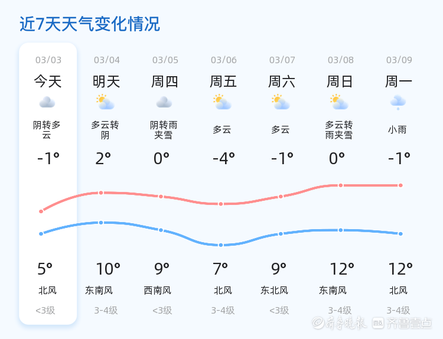Click the 东南风 wind label under 明天
443x339 pixels.
pyautogui.click(x=99, y=291)
